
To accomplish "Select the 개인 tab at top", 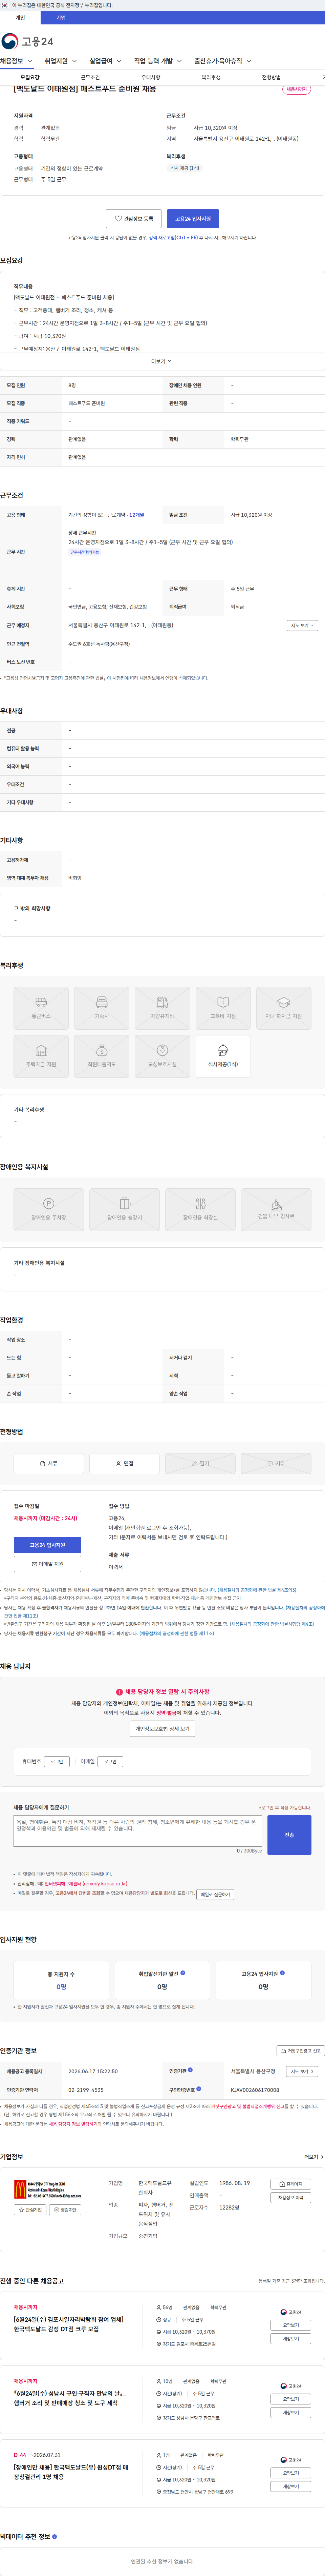I will 20,18.
